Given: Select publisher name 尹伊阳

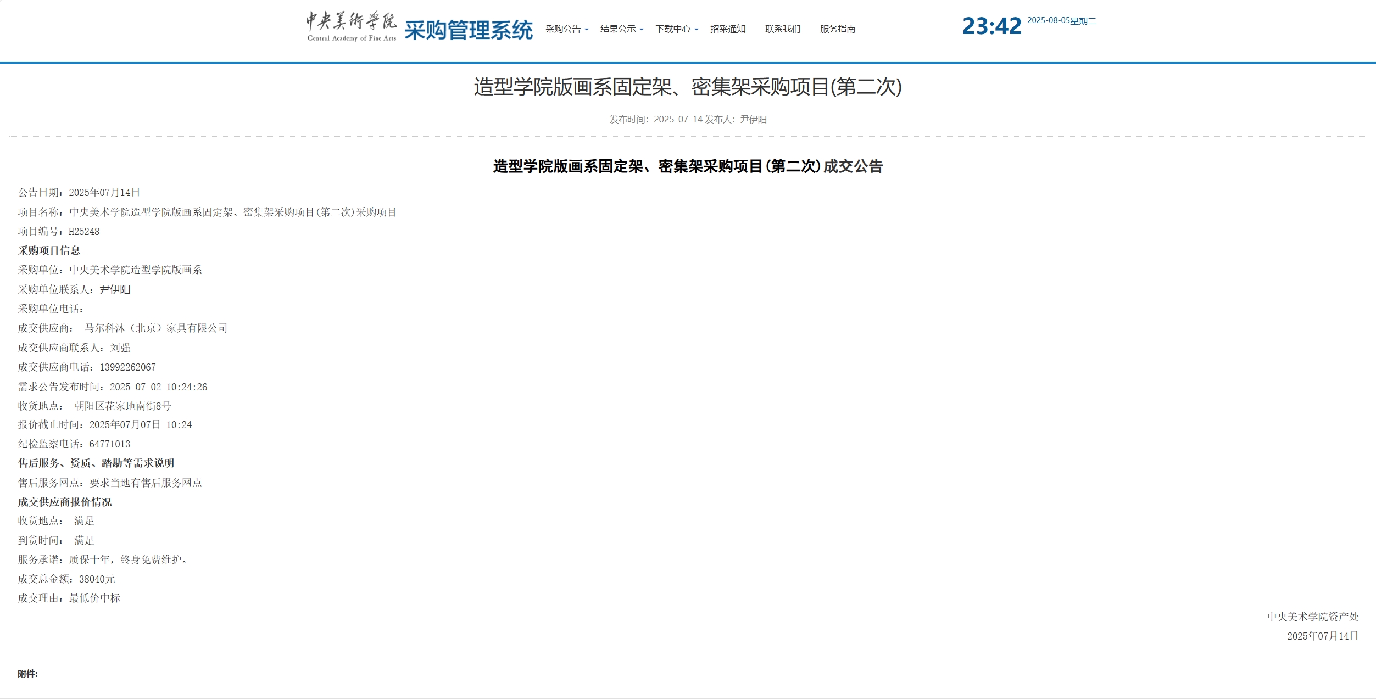Looking at the screenshot, I should click(756, 120).
